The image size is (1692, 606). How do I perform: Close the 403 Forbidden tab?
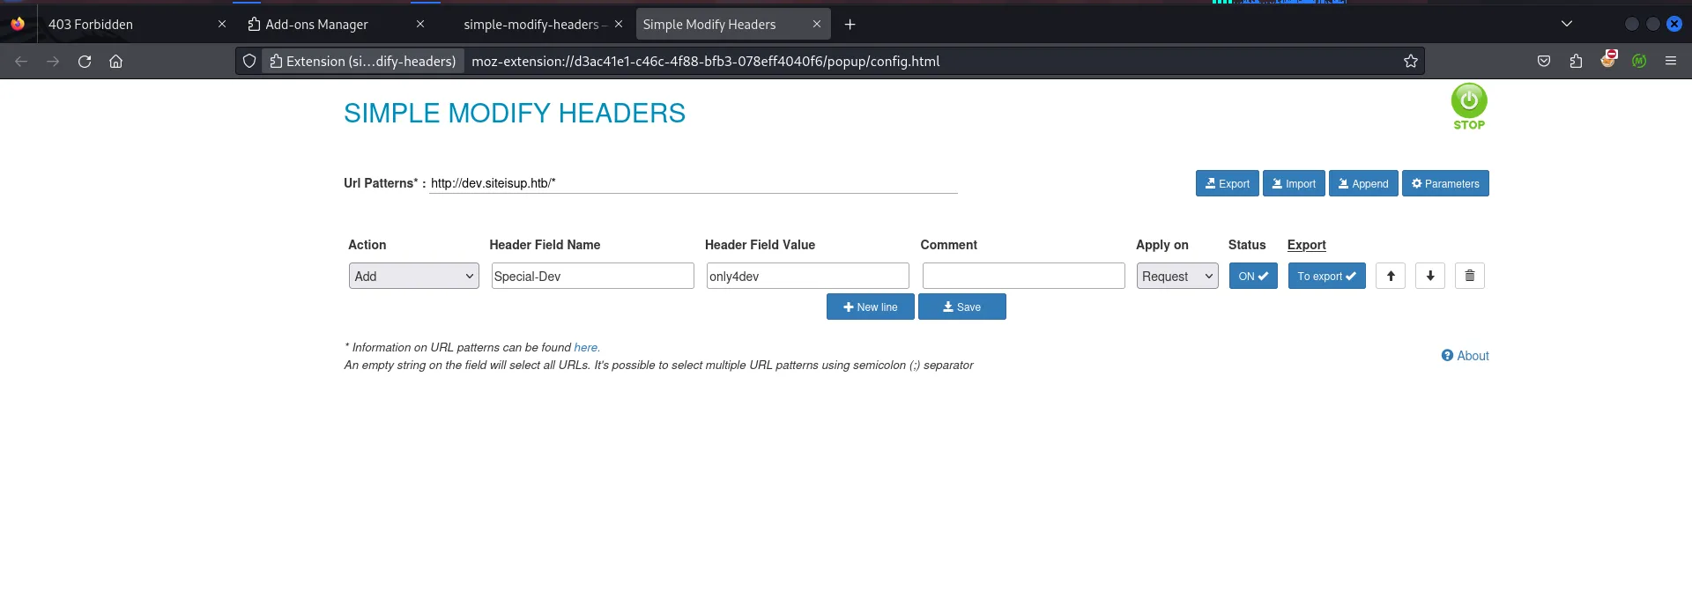[x=222, y=25]
